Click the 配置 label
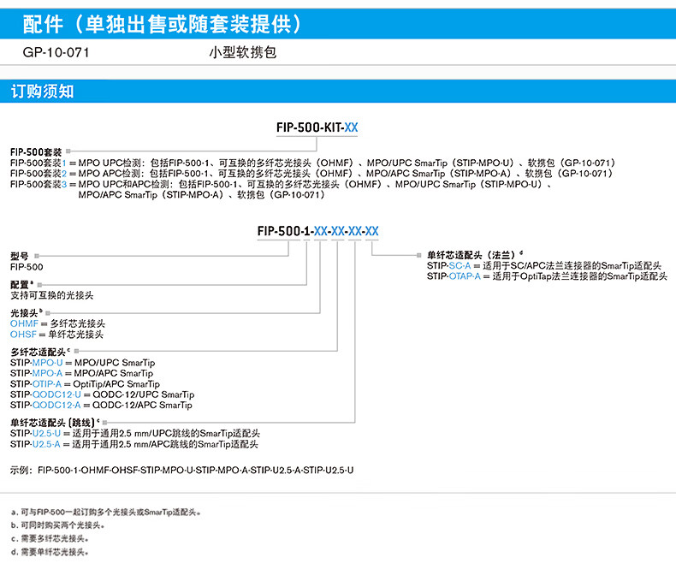This screenshot has width=676, height=575. pyautogui.click(x=21, y=284)
